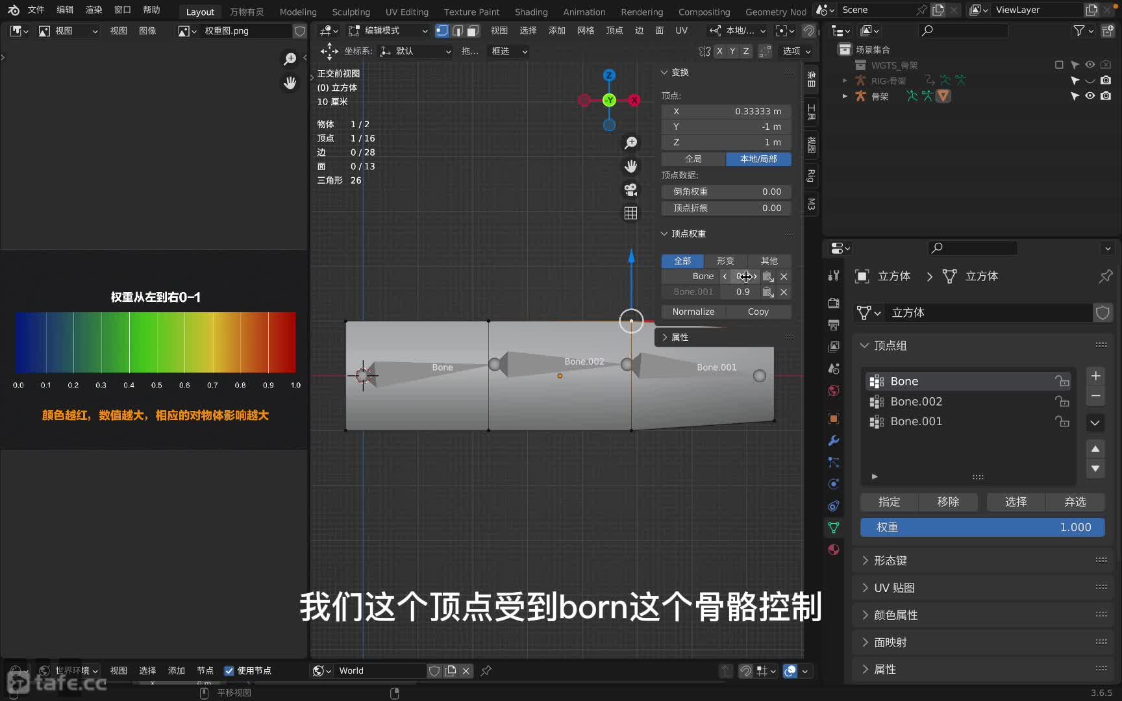The width and height of the screenshot is (1122, 701).
Task: Click the Normalize button
Action: pyautogui.click(x=693, y=312)
